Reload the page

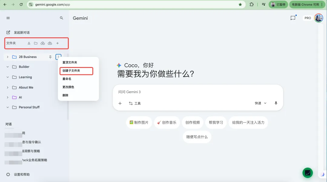[x=21, y=4]
